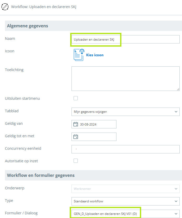Open calendar picker for Geldig tot en met
Screen dimensions: 182x218
pos(76,137)
